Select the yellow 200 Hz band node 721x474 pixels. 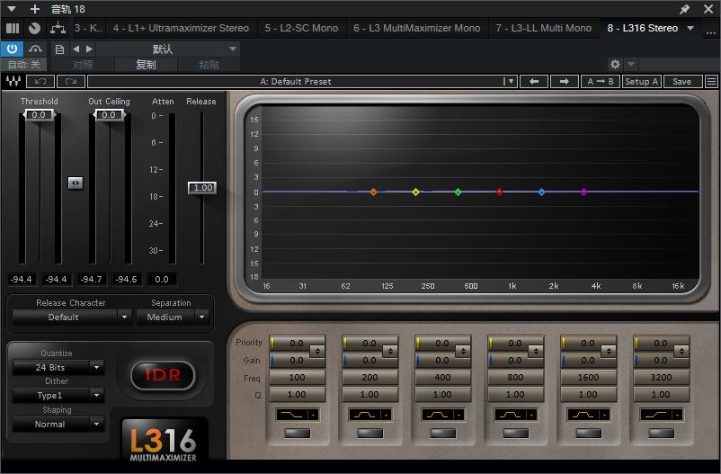(x=415, y=192)
